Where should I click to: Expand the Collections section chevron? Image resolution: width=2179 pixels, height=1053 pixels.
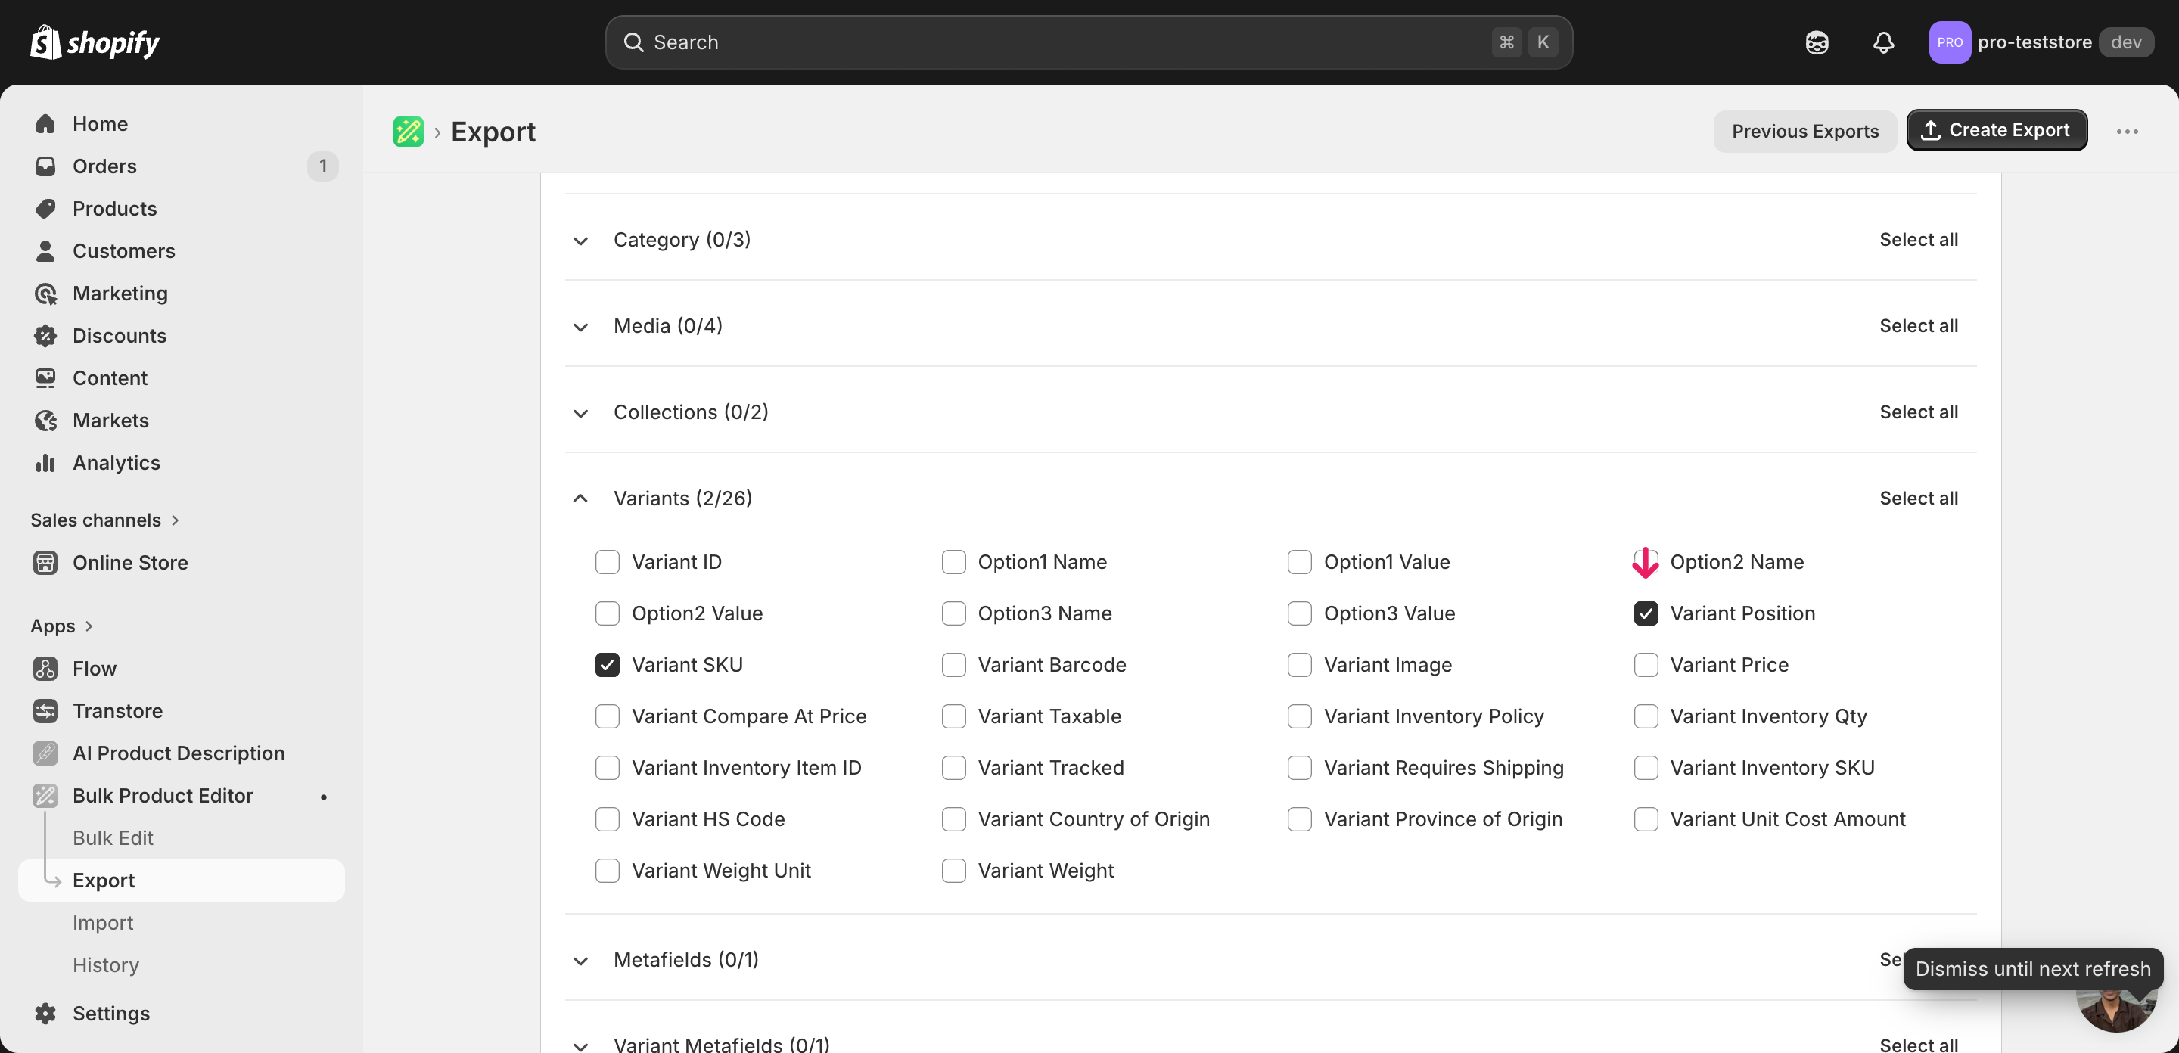tap(580, 413)
